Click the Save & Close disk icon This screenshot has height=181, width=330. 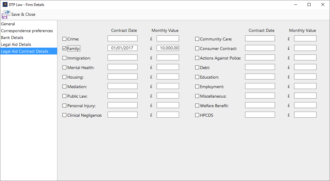tap(6, 15)
